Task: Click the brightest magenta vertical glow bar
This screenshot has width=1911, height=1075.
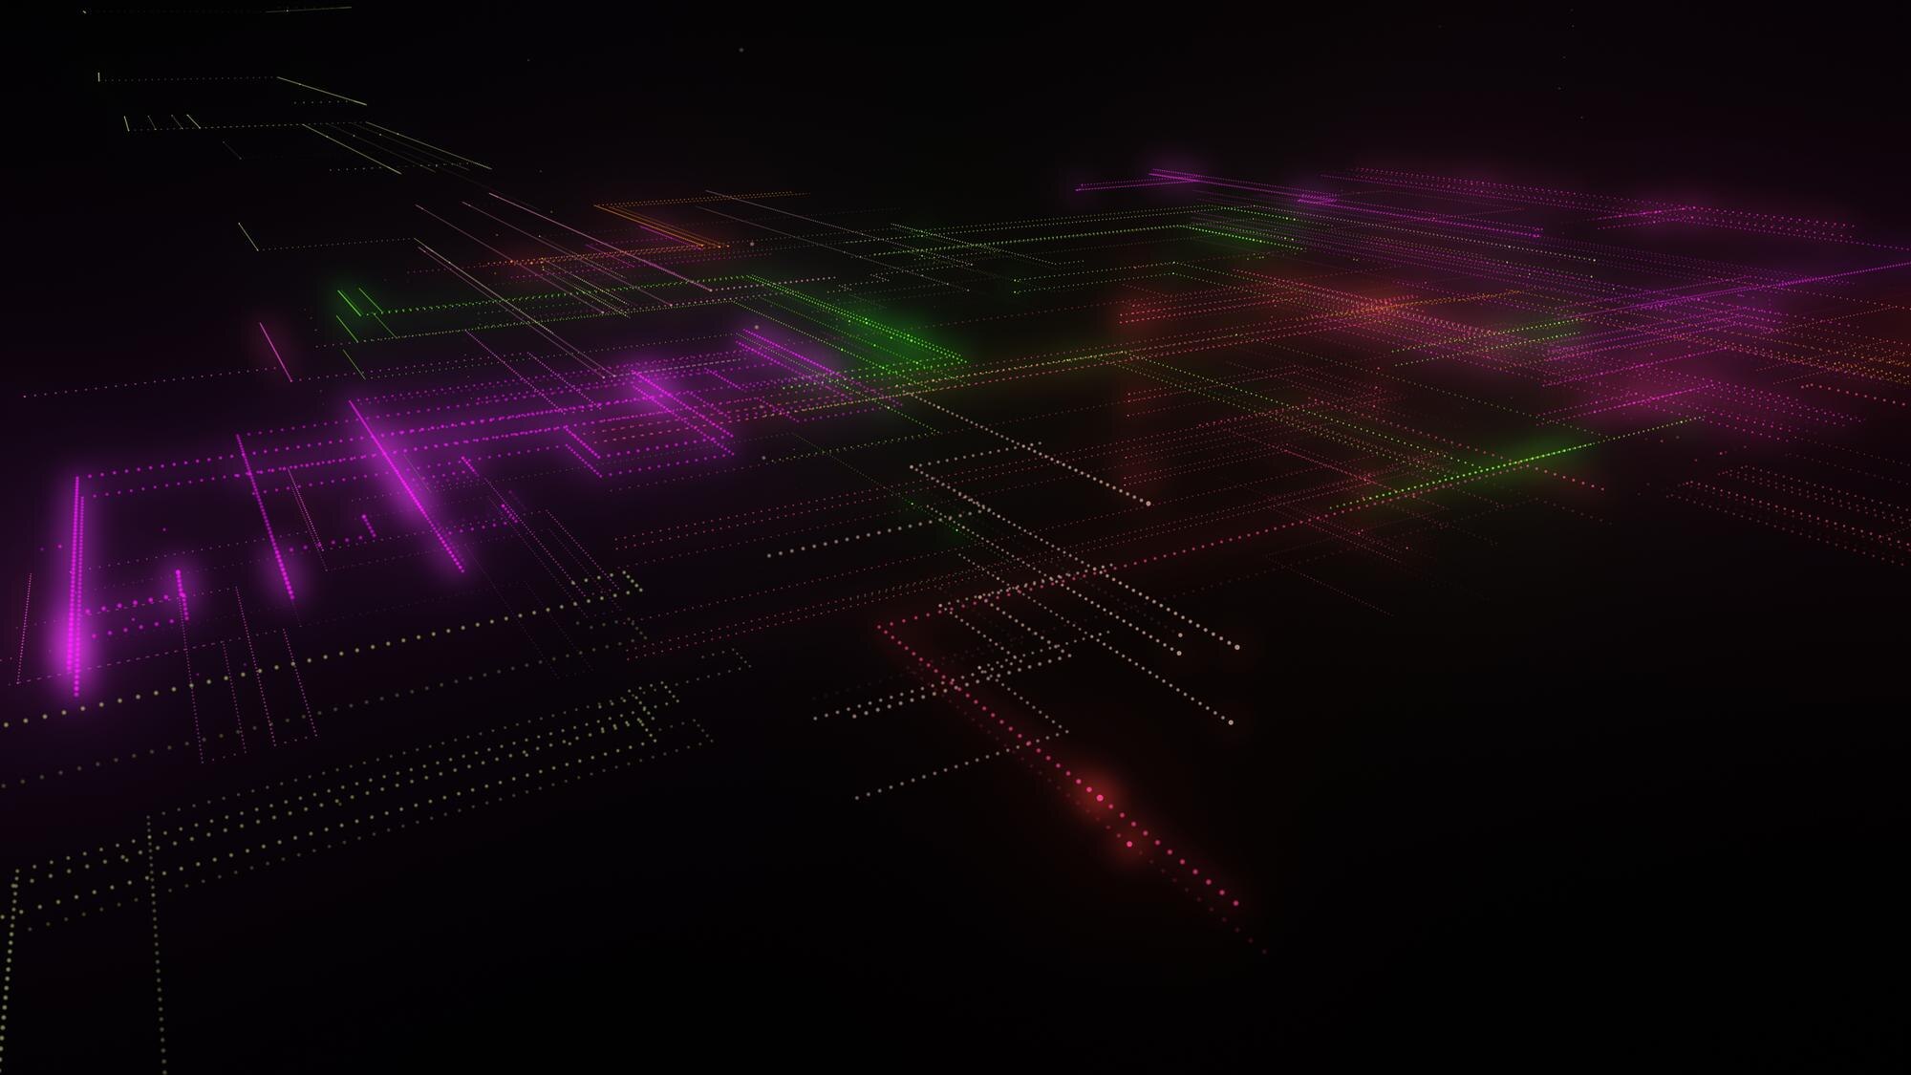Action: (x=75, y=583)
